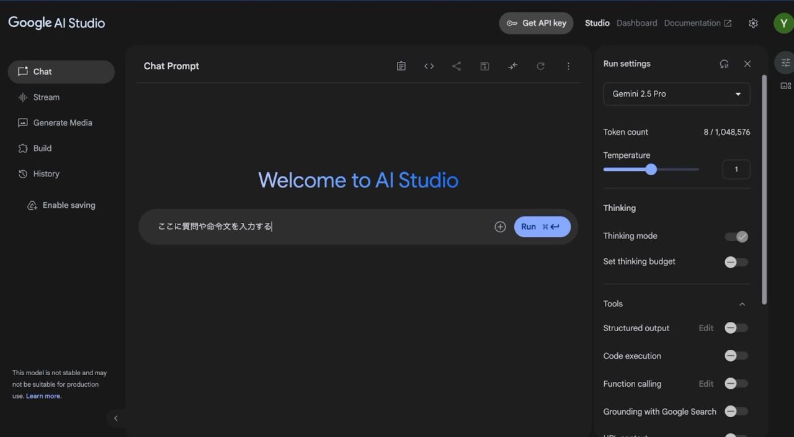794x437 pixels.
Task: Enable Structured output toggle
Action: [x=736, y=328]
